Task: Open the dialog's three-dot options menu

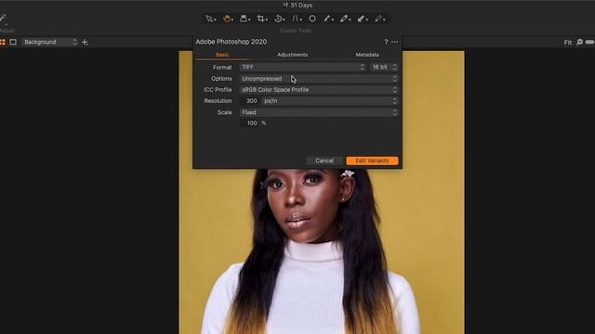Action: tap(394, 42)
